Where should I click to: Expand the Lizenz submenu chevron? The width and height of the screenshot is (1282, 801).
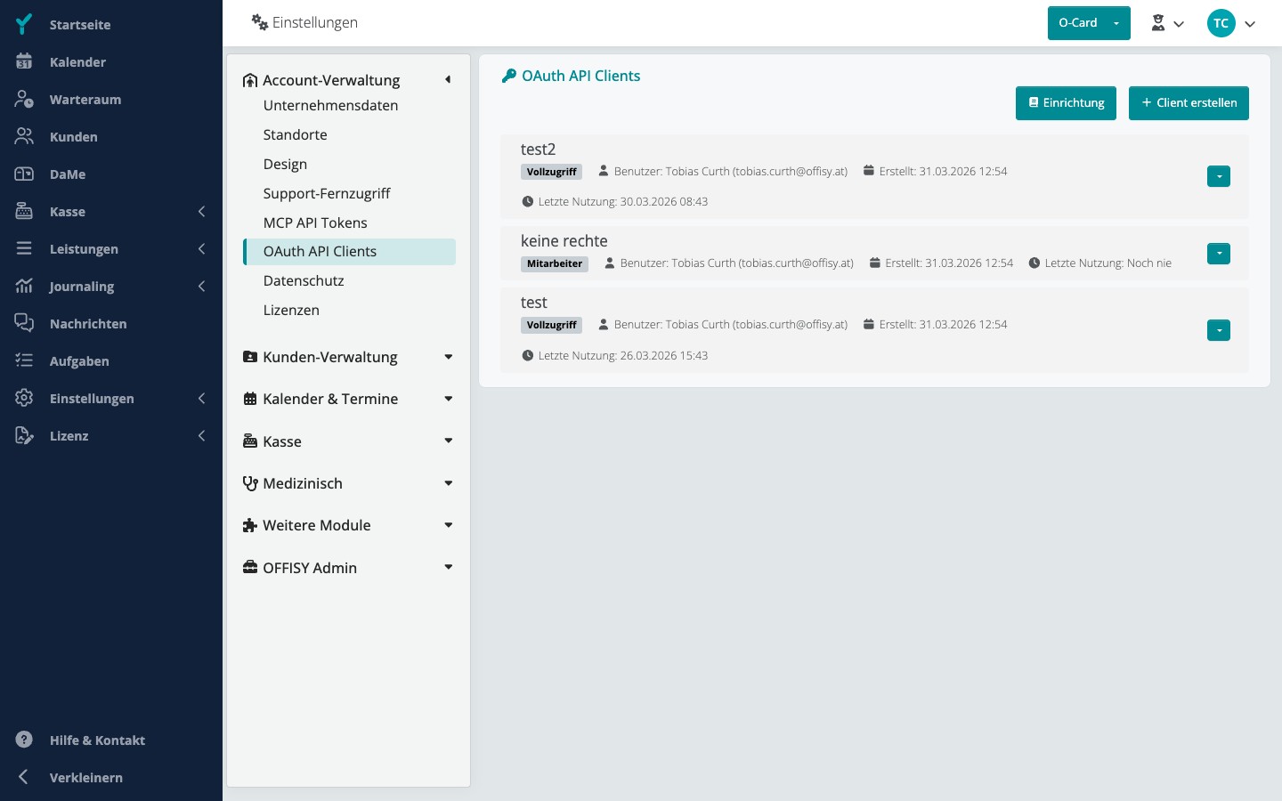tap(201, 435)
